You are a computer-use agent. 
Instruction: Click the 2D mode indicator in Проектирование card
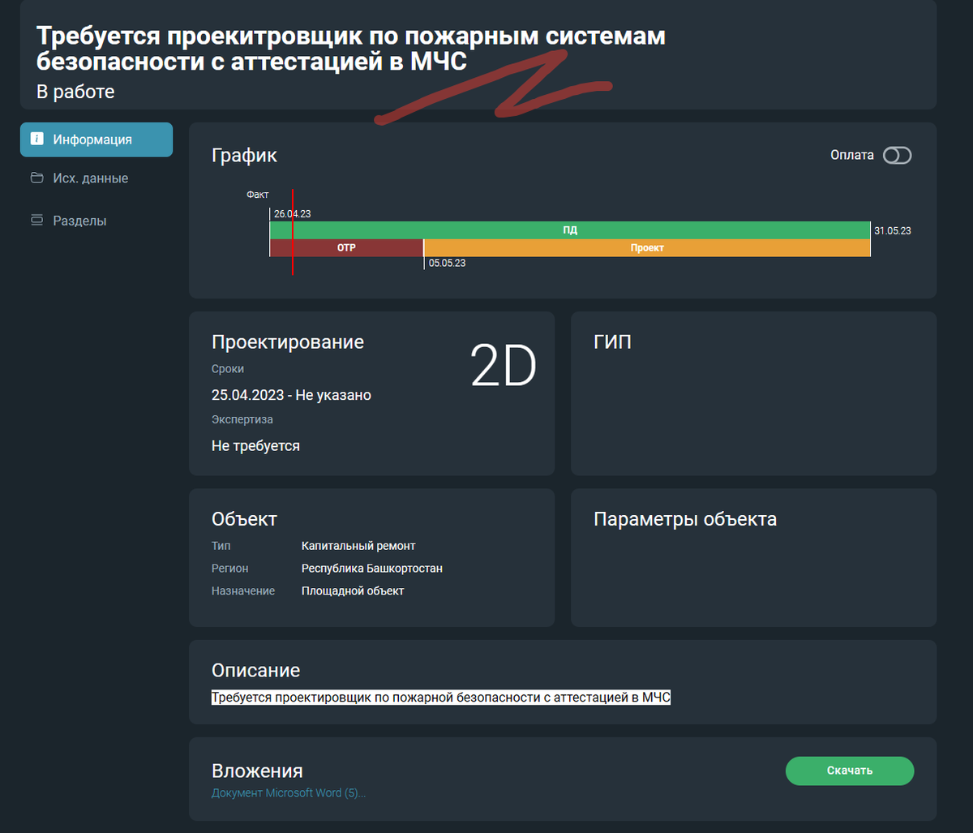(x=504, y=365)
